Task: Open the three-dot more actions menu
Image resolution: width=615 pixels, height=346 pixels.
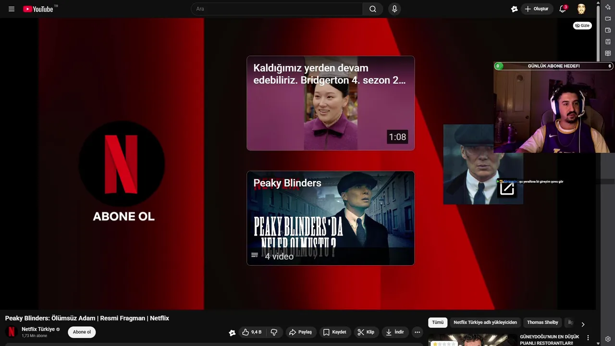Action: (417, 332)
